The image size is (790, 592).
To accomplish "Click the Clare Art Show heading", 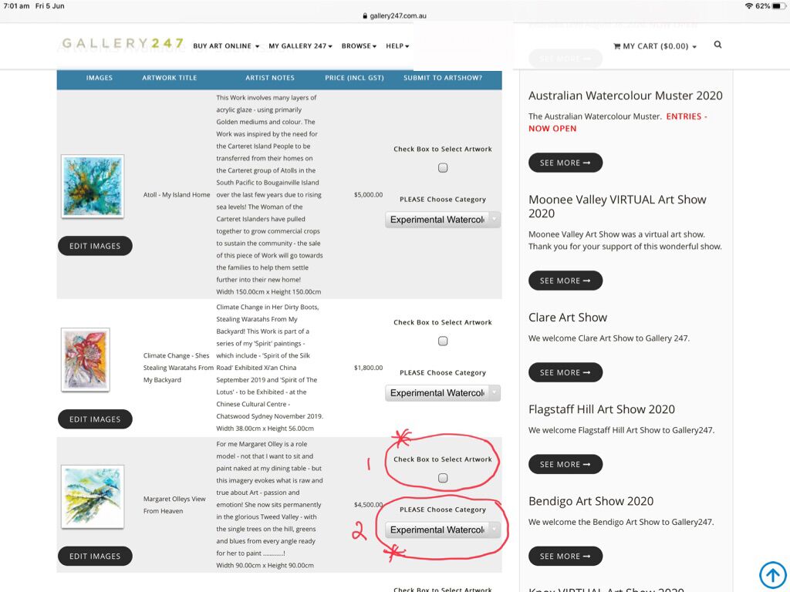I will point(568,318).
